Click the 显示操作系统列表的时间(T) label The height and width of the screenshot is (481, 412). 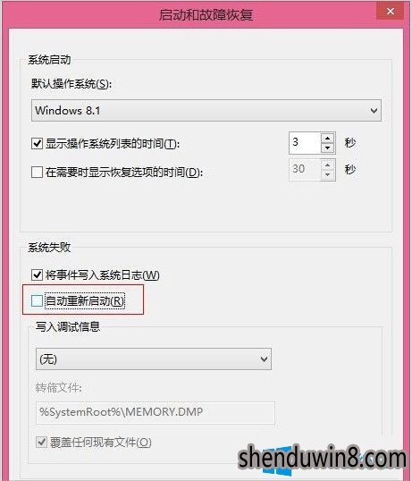click(113, 144)
